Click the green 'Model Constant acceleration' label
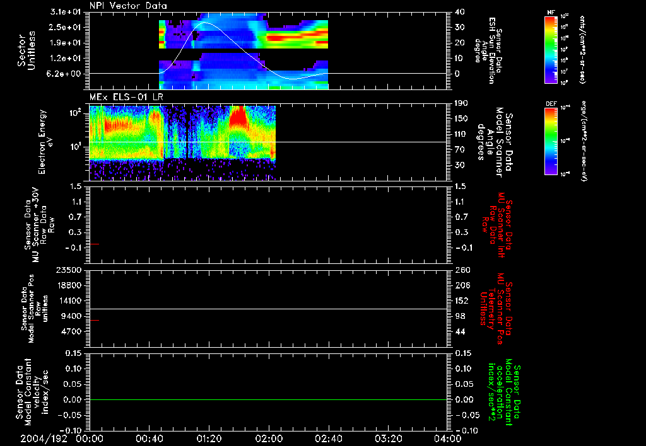The image size is (646, 446). coord(503,392)
